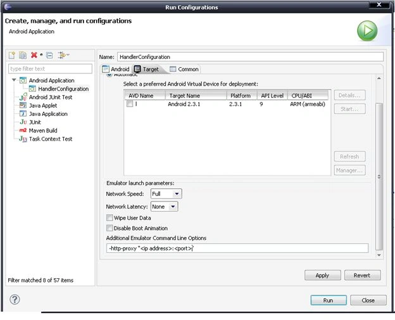The image size is (395, 320).
Task: Click the AVD Name column header
Action: (x=145, y=96)
